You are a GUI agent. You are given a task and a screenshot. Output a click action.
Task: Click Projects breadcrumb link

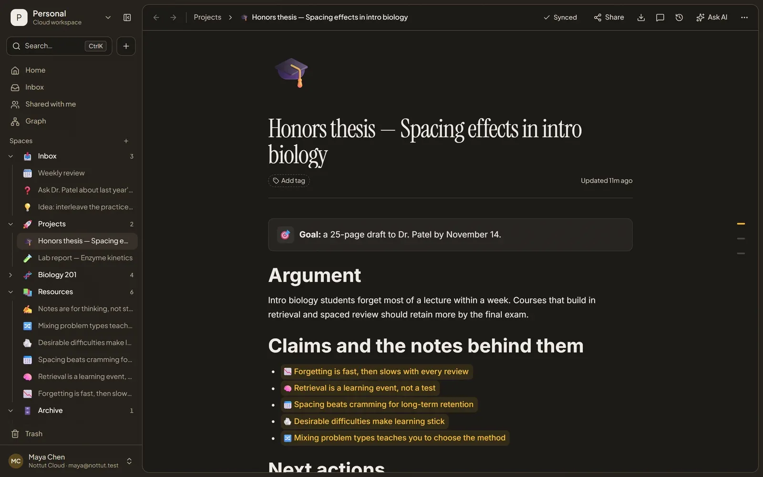coord(207,18)
